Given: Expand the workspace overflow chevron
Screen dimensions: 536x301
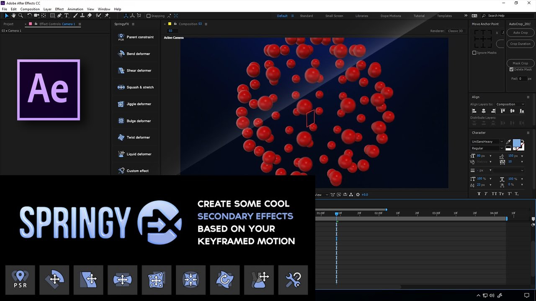Looking at the screenshot, I should (x=466, y=16).
